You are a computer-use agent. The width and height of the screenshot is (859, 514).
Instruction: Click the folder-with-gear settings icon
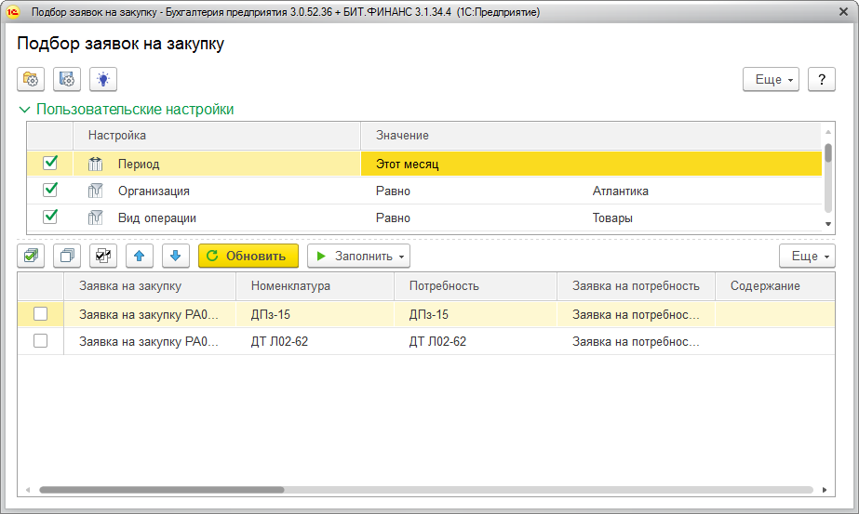[31, 80]
